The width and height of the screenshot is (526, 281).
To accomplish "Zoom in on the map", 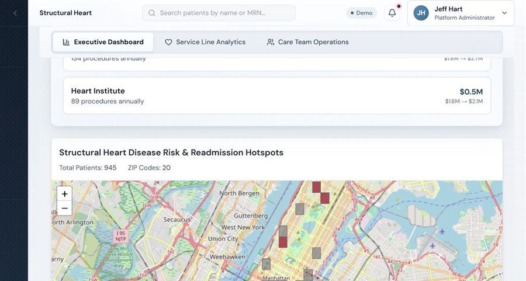I will coord(64,193).
